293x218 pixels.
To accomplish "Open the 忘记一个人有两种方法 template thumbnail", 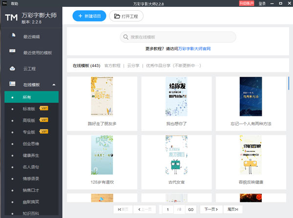I will point(251,96).
